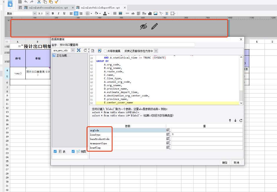Screen dimensions: 277x192
Task: Click the database connection tools icon
Action: (x=78, y=50)
